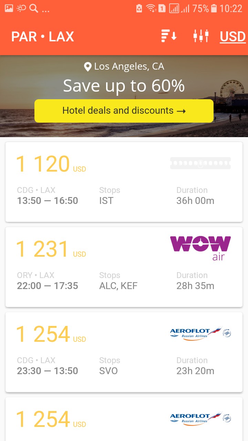Tap the ALC, KEF stops info

point(118,286)
